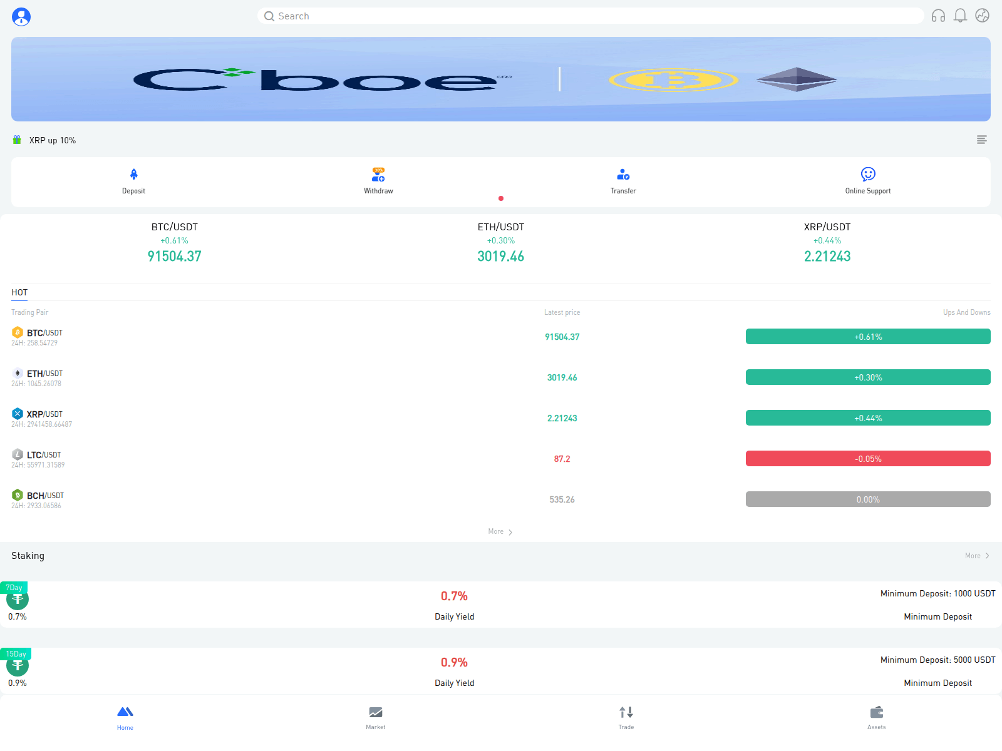The image size is (1002, 751).
Task: Open the Assets section
Action: [876, 717]
